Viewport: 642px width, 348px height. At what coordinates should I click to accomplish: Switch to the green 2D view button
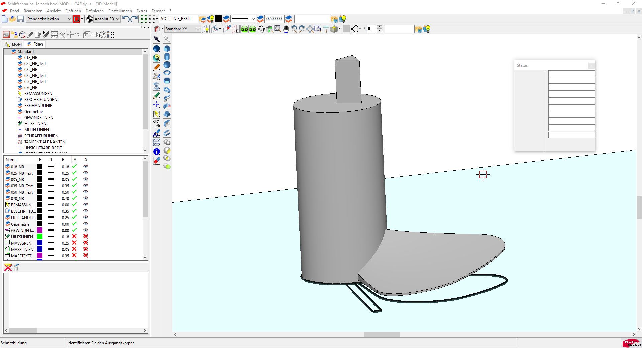(244, 29)
